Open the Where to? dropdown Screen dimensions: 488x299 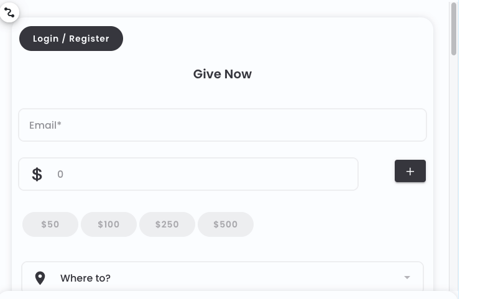[222, 277]
